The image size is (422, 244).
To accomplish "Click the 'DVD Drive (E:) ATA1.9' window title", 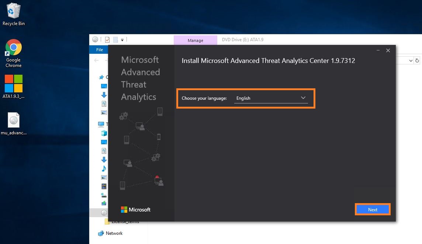I will click(243, 40).
